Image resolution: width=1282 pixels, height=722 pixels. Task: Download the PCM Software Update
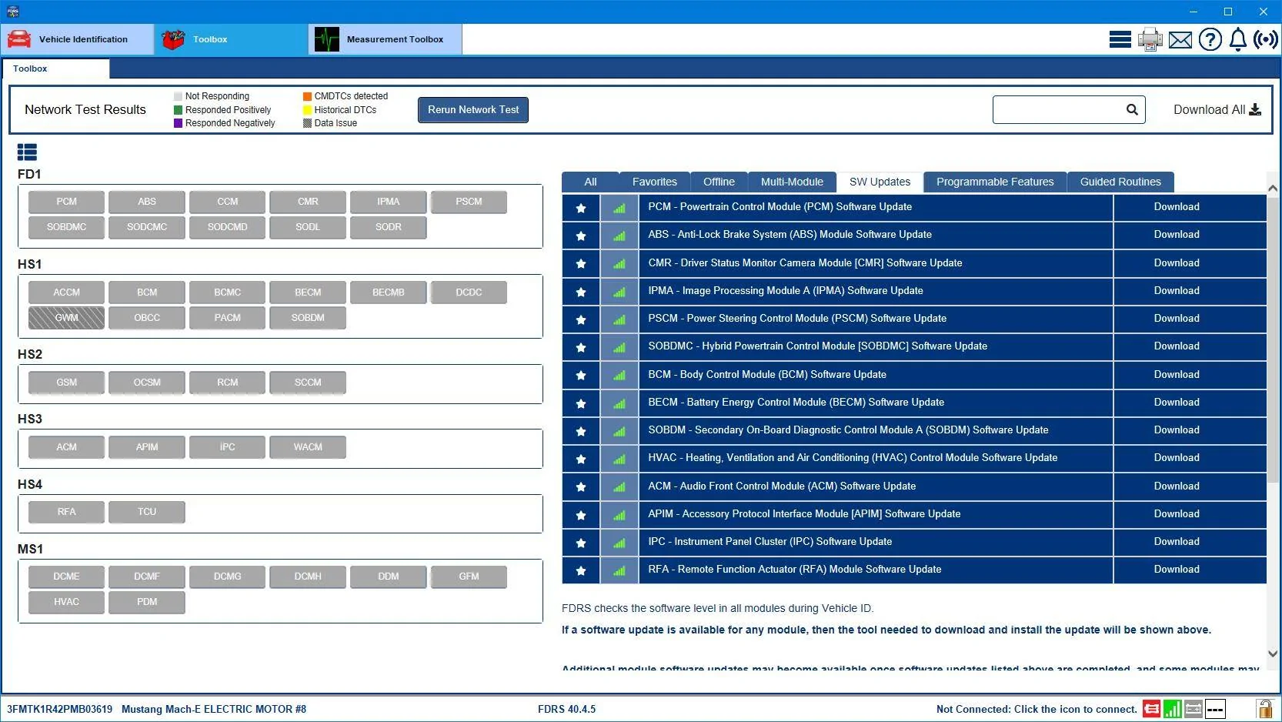pos(1177,207)
